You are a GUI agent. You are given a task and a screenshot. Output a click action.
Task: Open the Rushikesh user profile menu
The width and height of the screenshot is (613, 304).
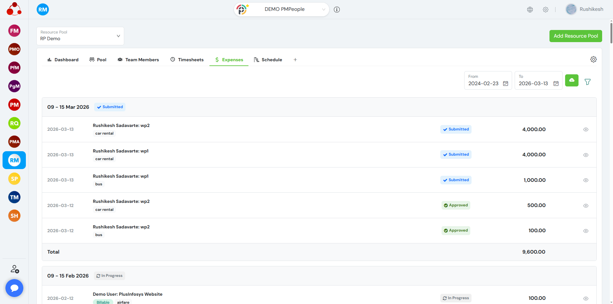pos(584,9)
